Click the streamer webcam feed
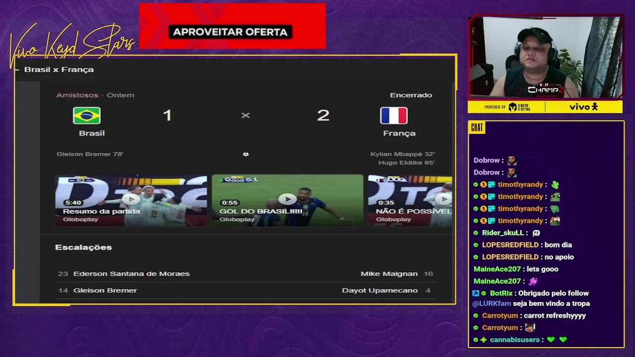Image resolution: width=635 pixels, height=357 pixels. 545,58
